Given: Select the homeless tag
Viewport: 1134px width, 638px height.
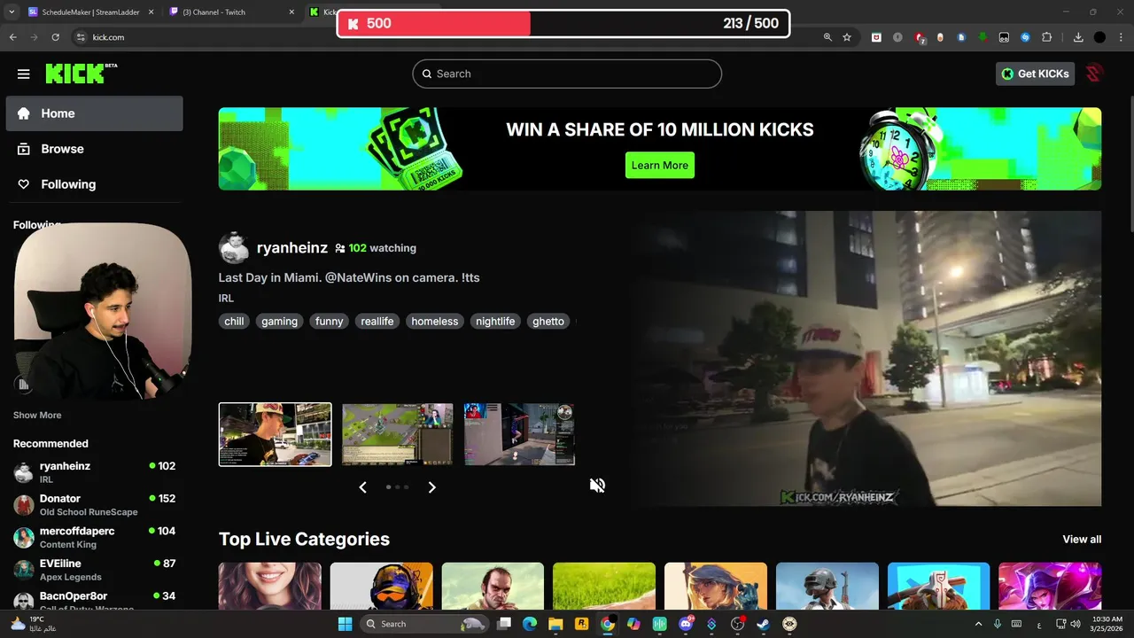Looking at the screenshot, I should (x=434, y=322).
